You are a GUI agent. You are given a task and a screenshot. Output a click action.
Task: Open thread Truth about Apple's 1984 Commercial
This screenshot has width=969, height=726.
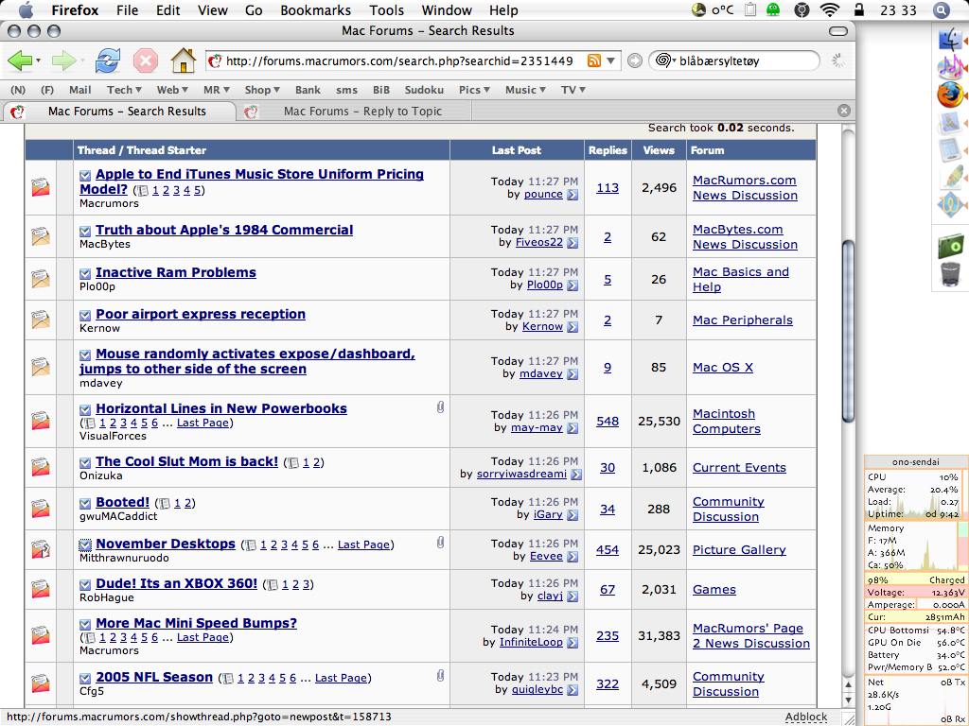point(224,230)
